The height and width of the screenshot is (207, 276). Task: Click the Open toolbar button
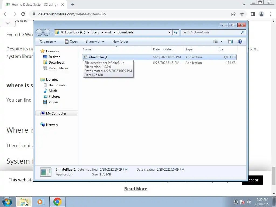click(x=71, y=42)
